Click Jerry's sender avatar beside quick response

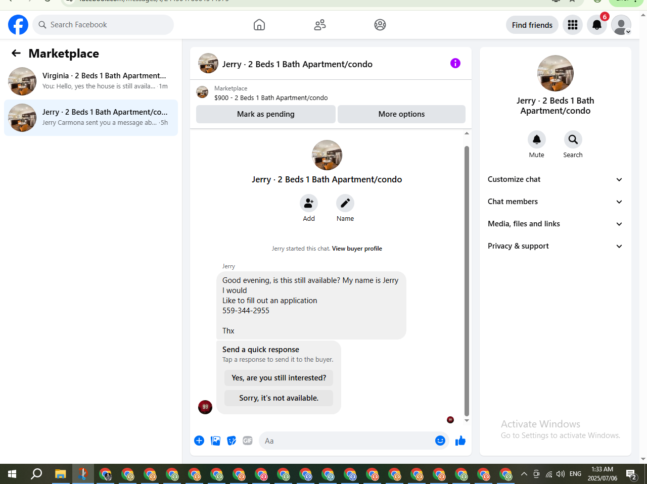point(205,407)
